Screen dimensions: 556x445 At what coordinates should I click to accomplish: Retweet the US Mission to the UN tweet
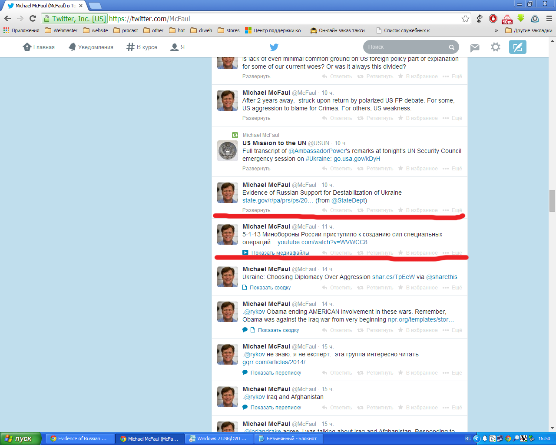(x=375, y=169)
